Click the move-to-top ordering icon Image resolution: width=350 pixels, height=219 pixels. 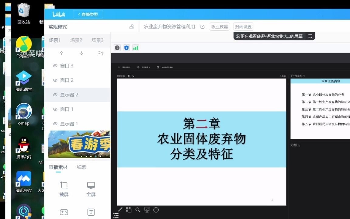pyautogui.click(x=101, y=53)
